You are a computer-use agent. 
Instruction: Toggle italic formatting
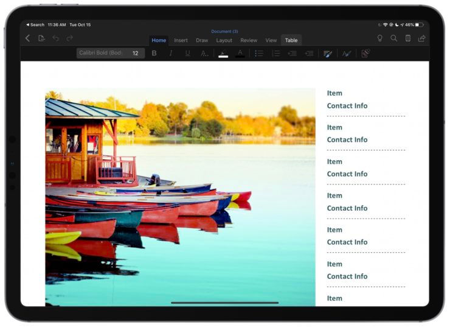click(171, 54)
